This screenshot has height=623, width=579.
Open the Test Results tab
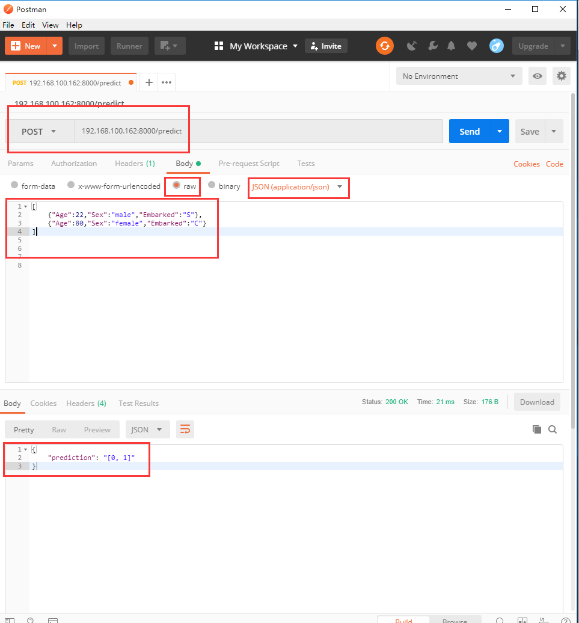[x=138, y=403]
